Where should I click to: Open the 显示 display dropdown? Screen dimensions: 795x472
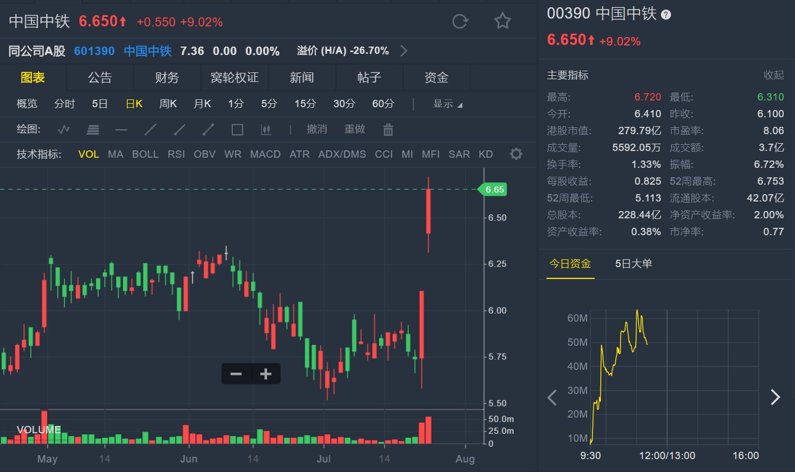[447, 104]
